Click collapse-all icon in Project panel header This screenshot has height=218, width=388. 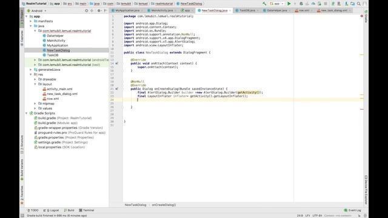(x=92, y=11)
